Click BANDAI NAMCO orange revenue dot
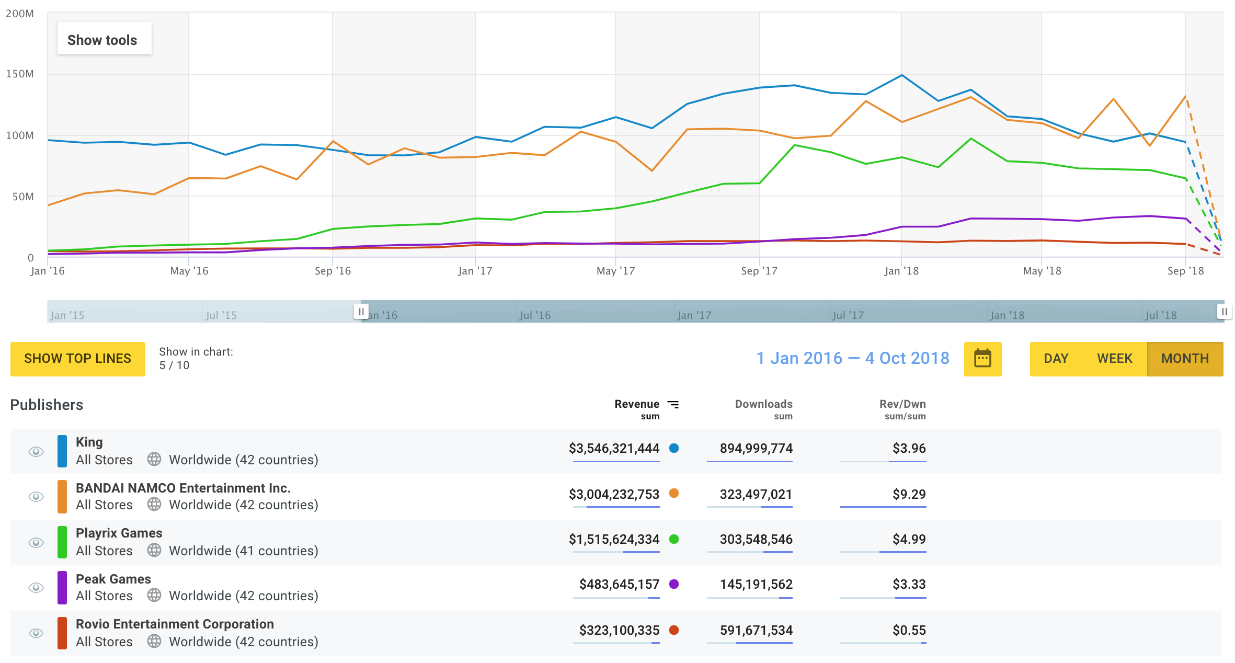Image resolution: width=1235 pixels, height=663 pixels. click(674, 493)
